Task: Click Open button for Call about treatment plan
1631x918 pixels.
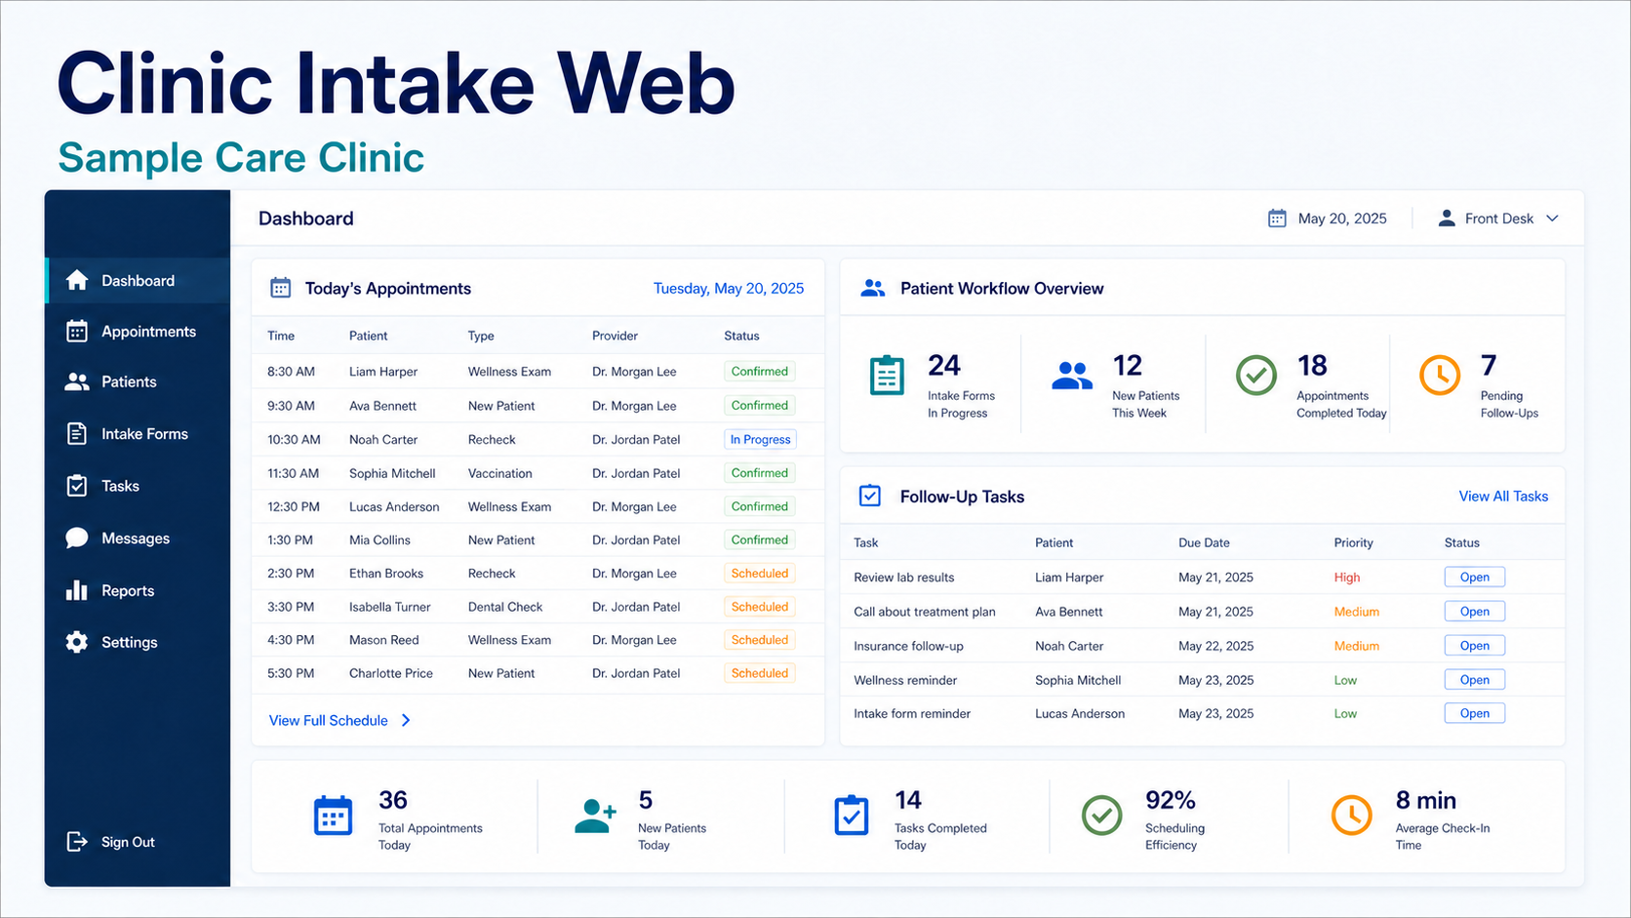Action: 1475,612
